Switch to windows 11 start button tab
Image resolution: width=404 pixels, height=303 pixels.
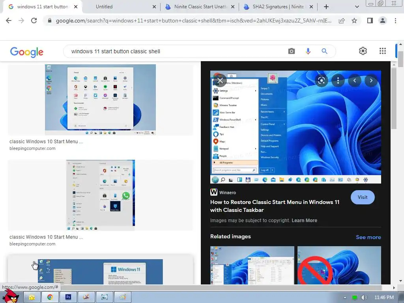pos(43,7)
